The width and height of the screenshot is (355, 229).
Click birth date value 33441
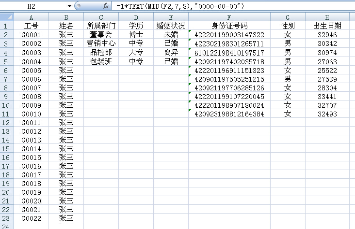point(327,97)
